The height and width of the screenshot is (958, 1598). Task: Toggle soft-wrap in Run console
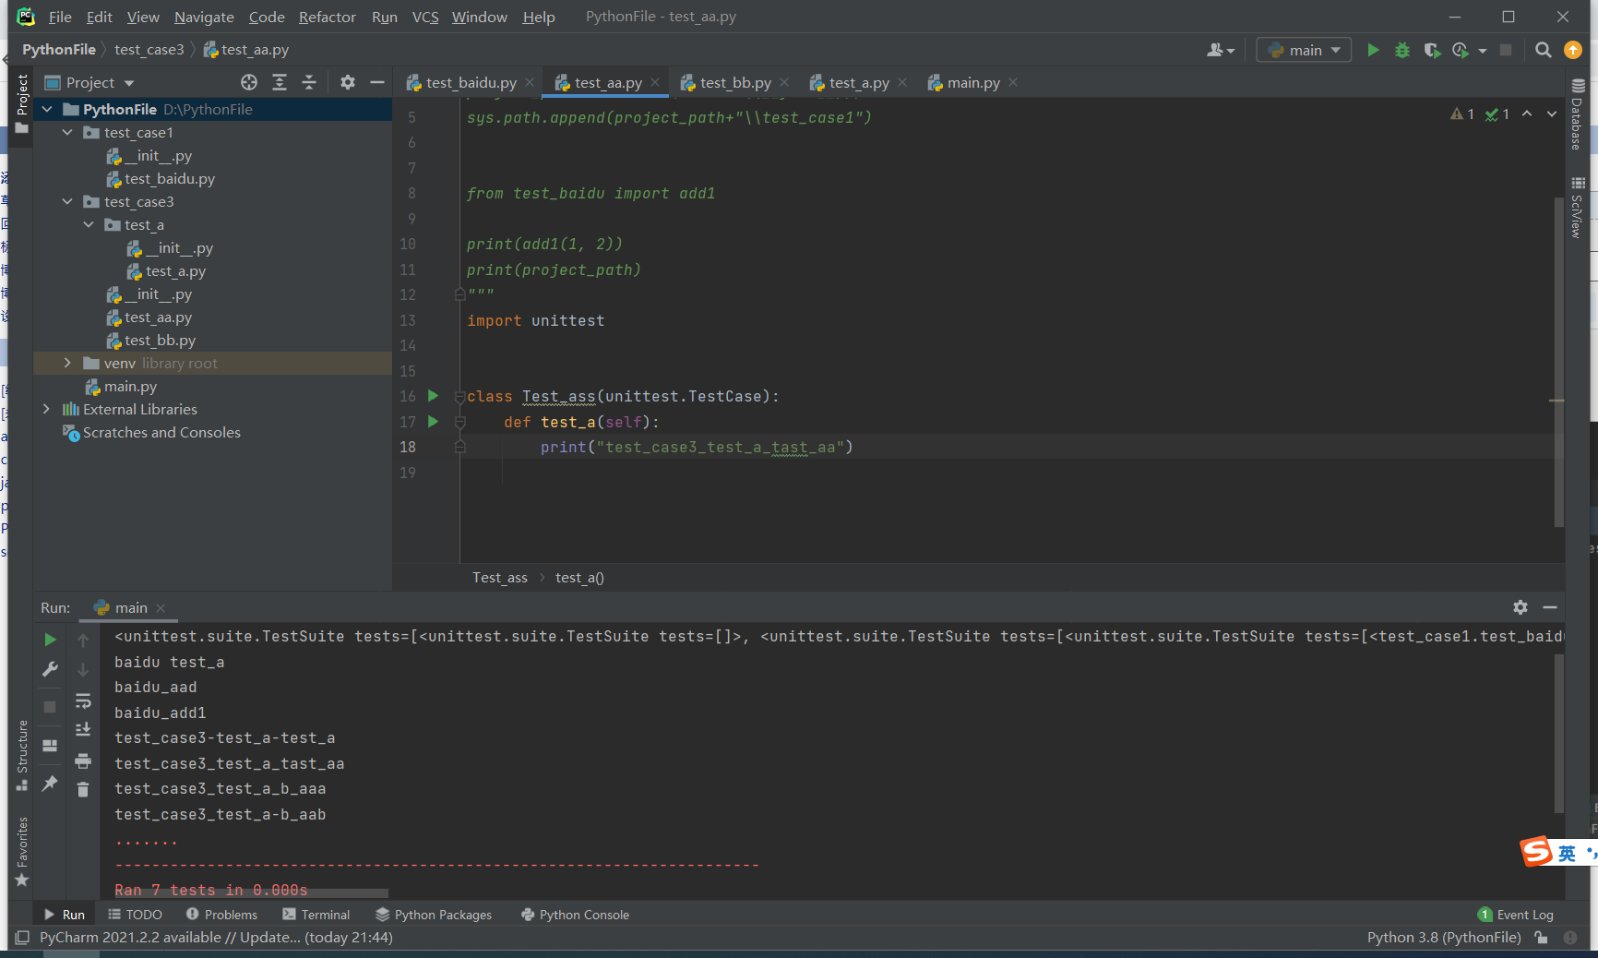pos(83,701)
